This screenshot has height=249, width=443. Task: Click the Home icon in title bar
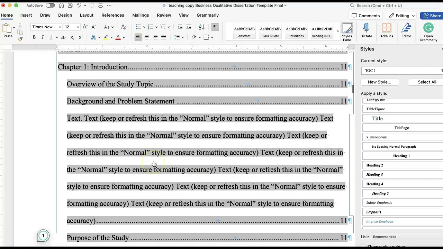pos(61,6)
